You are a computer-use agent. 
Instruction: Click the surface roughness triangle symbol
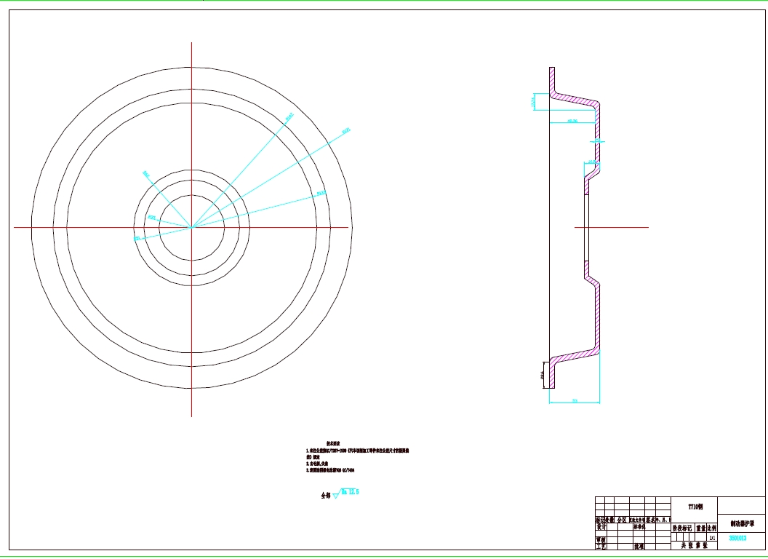[335, 495]
